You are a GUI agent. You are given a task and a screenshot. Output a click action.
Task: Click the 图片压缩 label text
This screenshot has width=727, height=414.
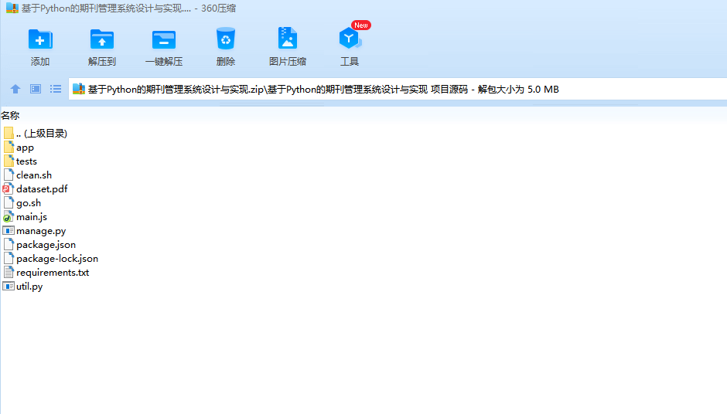(x=288, y=61)
